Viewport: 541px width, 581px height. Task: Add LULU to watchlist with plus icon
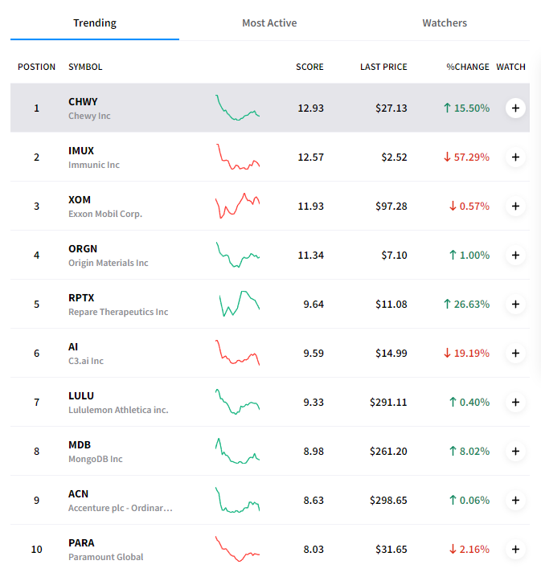[x=515, y=403]
